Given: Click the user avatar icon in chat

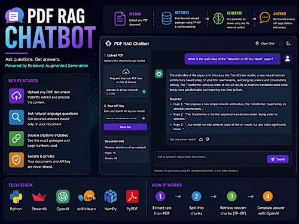Looking at the screenshot, I should [288, 59].
